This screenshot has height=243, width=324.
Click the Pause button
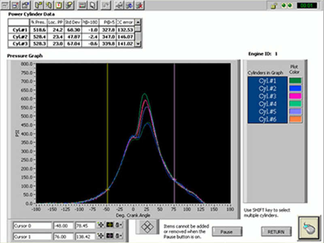tap(227, 232)
